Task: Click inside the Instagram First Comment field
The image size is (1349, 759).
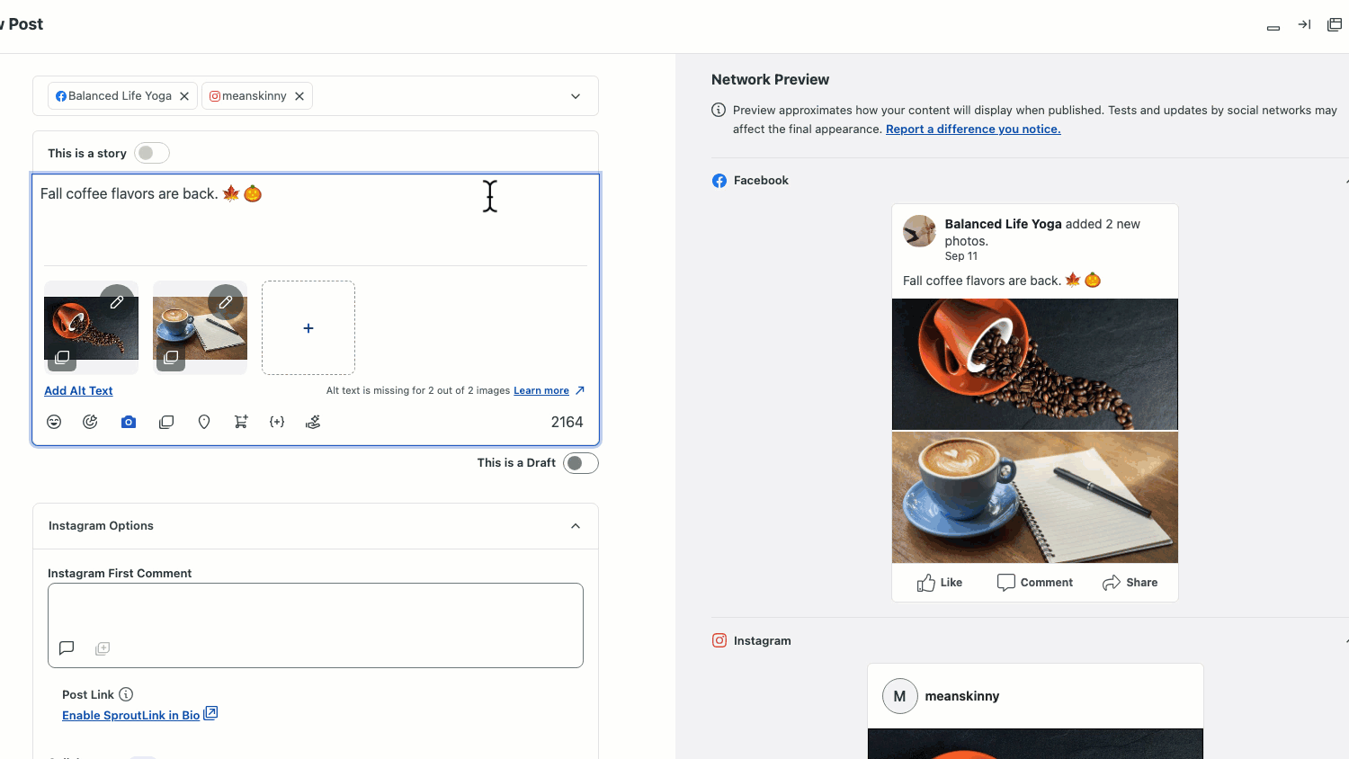Action: (x=315, y=612)
